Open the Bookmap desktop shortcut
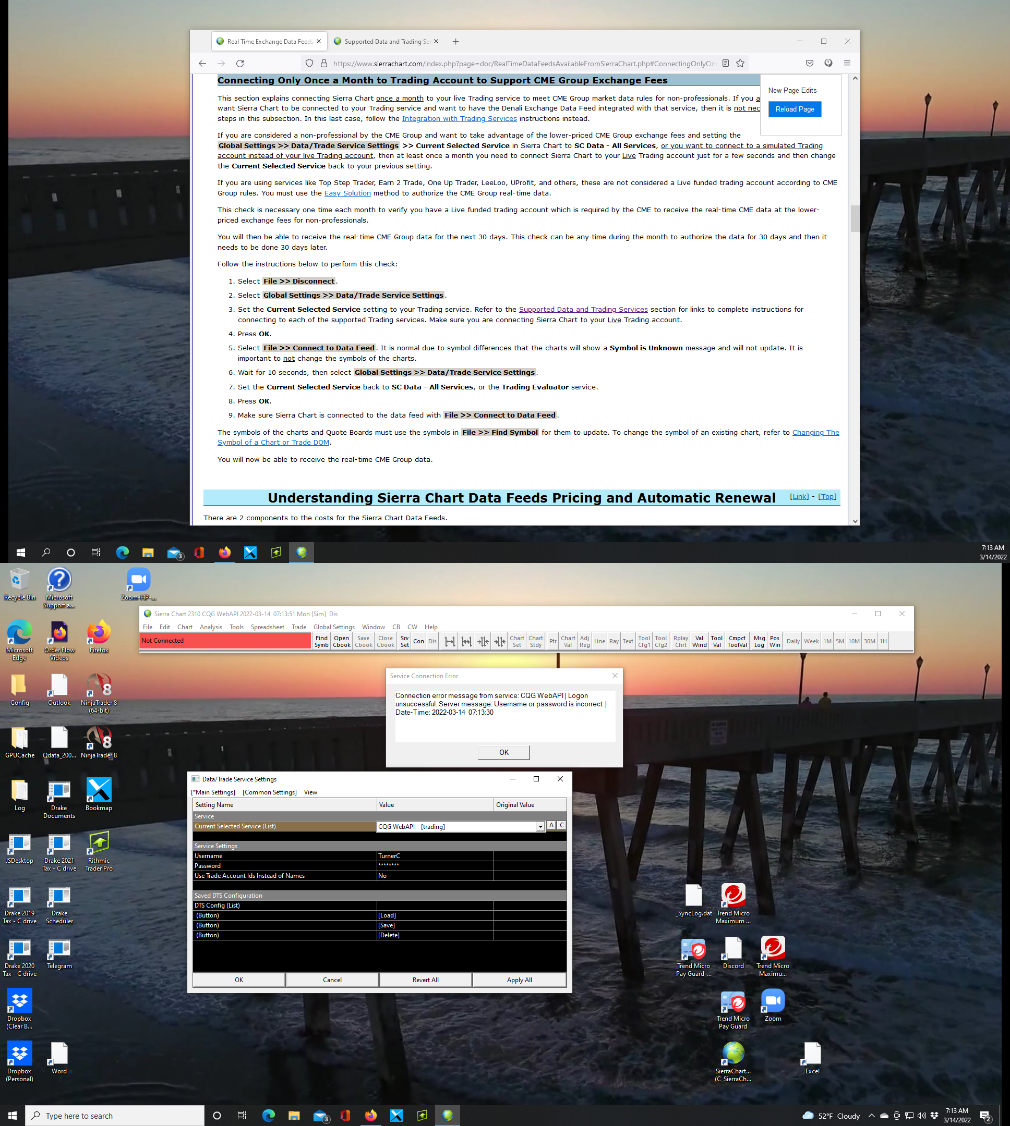Image resolution: width=1010 pixels, height=1126 pixels. [x=99, y=794]
